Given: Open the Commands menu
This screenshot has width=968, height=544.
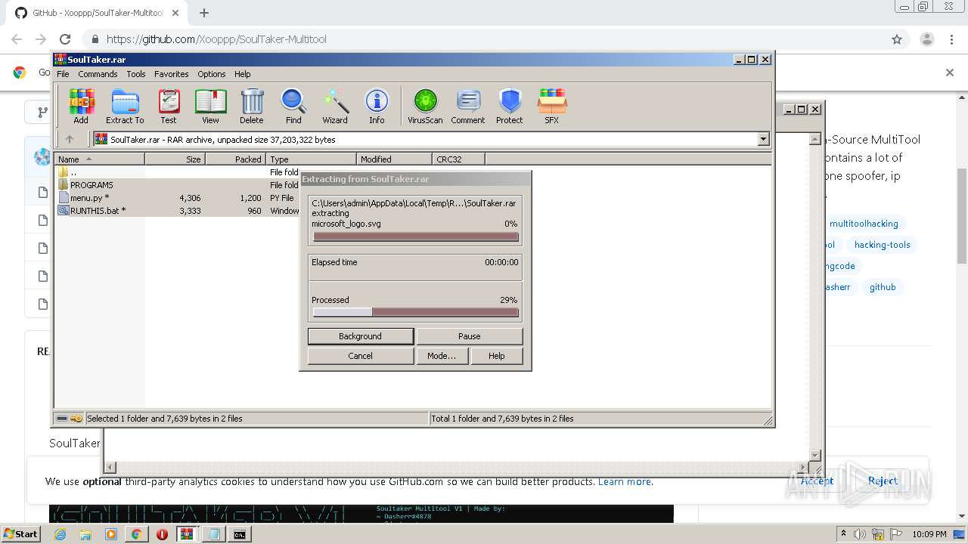Looking at the screenshot, I should coord(98,74).
